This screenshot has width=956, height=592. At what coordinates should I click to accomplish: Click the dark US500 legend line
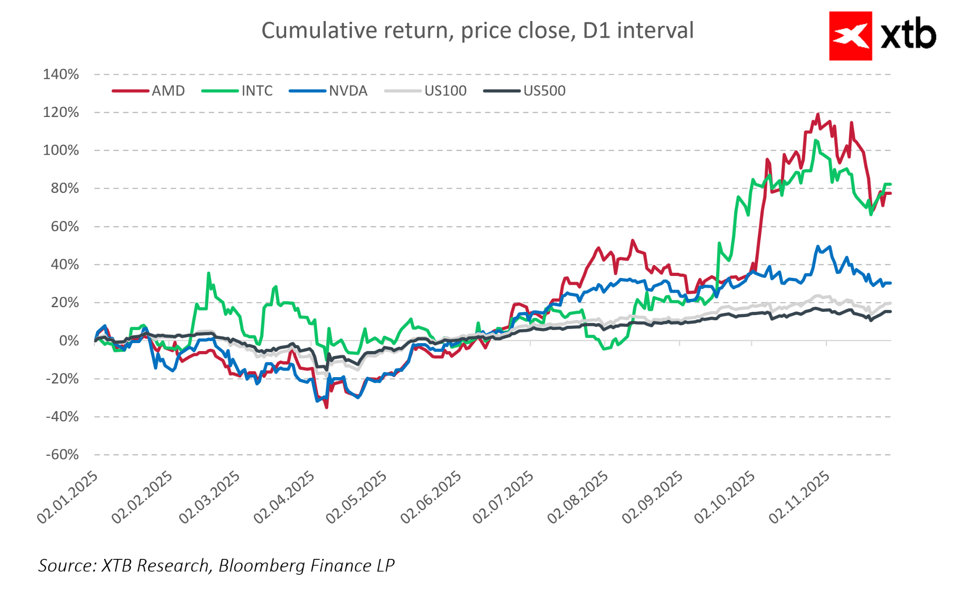pyautogui.click(x=502, y=91)
